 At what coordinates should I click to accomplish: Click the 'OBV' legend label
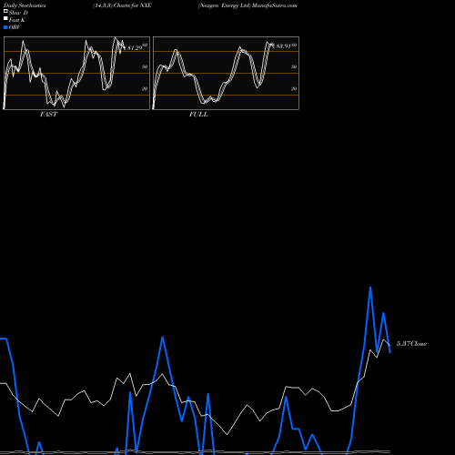point(15,27)
